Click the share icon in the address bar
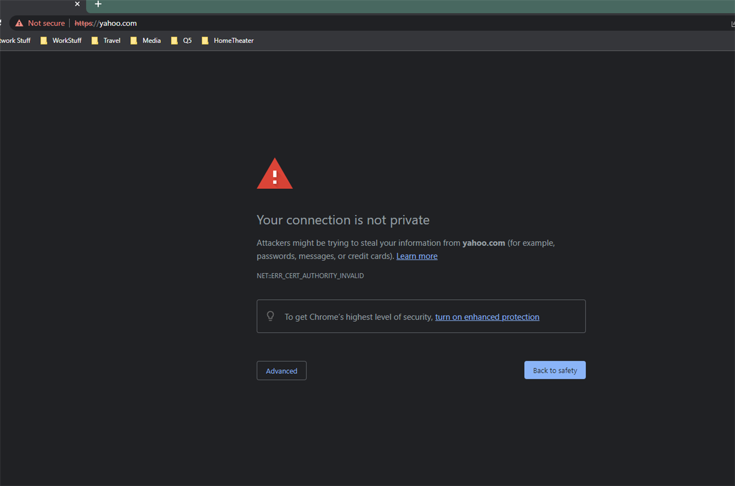Screen dimensions: 735x486 click(733, 23)
